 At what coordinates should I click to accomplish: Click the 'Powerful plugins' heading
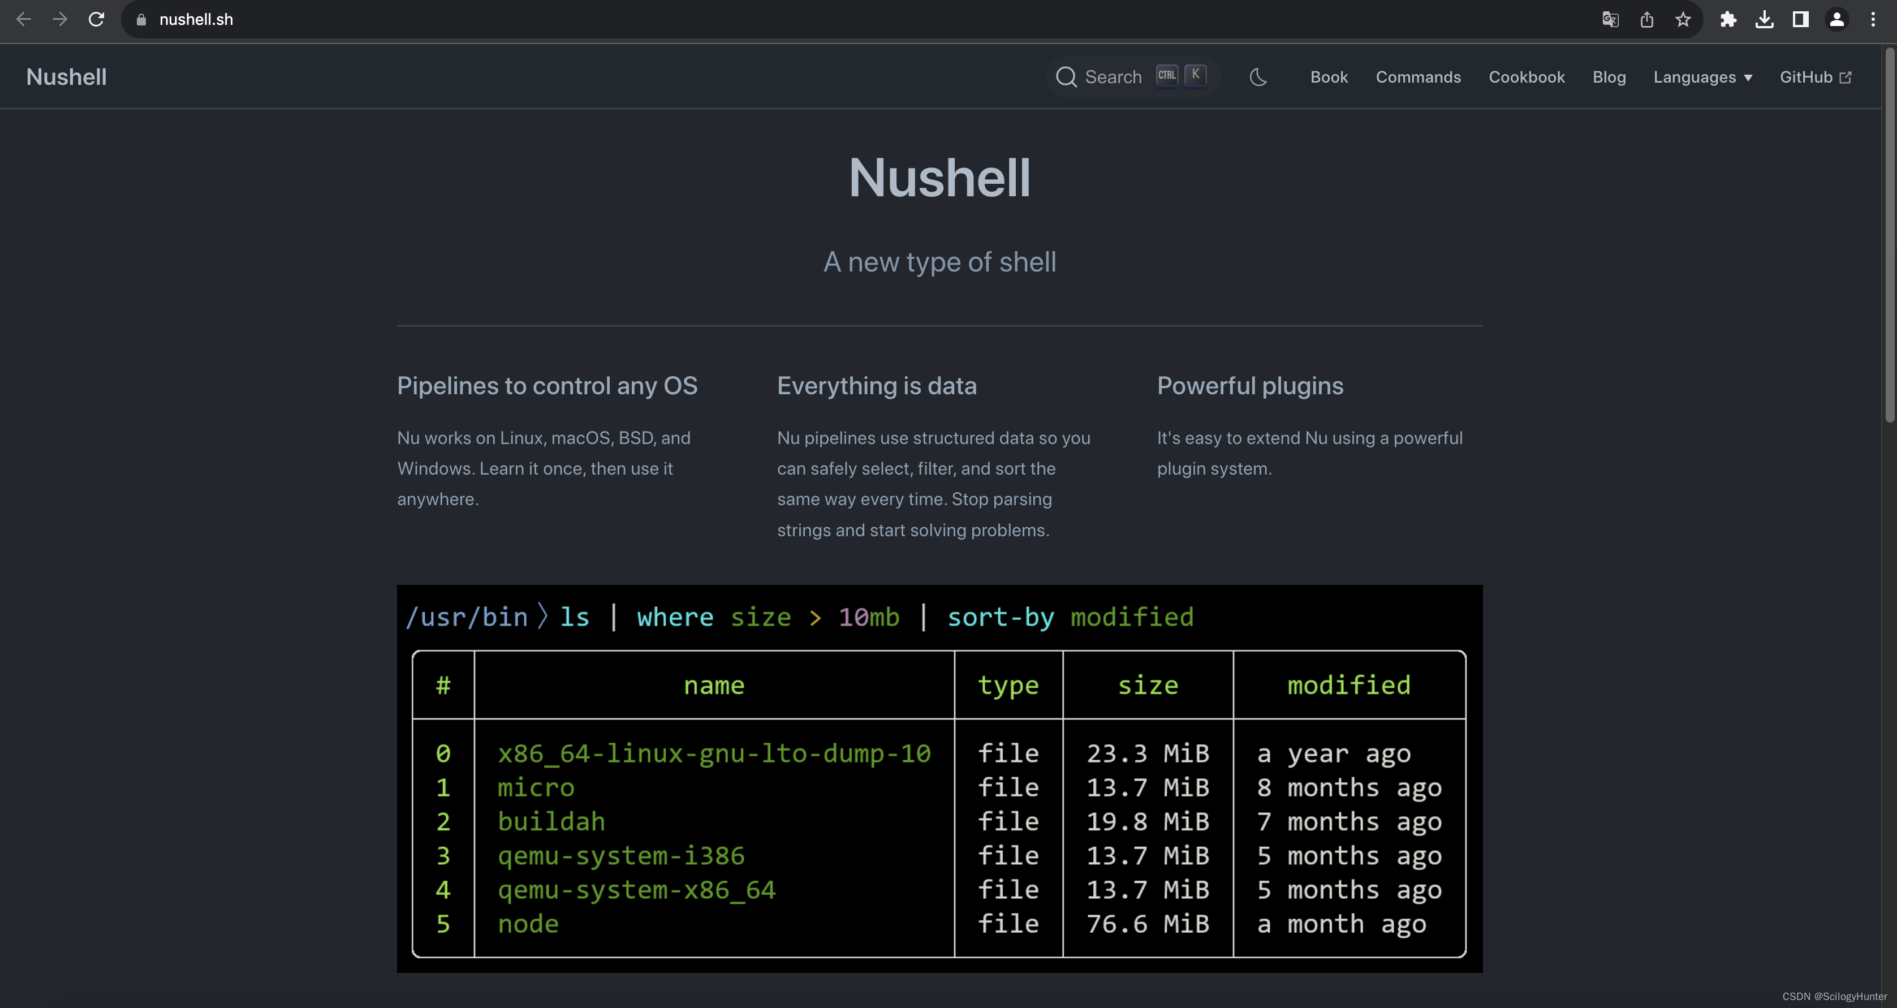[1250, 386]
